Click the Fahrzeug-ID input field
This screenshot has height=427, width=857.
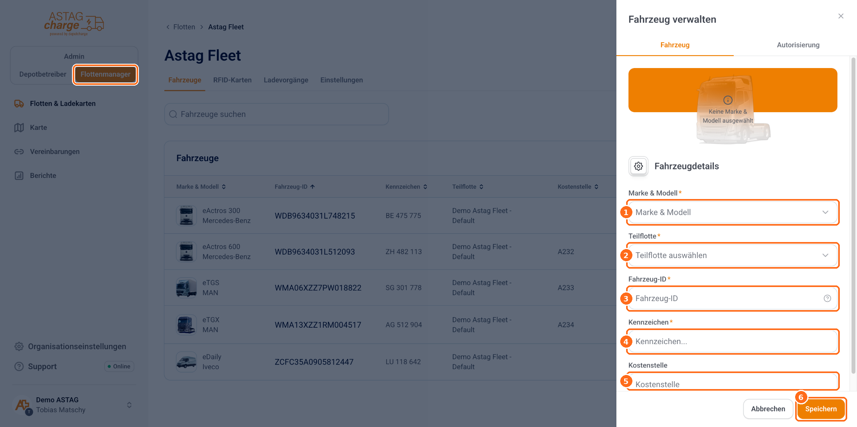click(x=733, y=298)
